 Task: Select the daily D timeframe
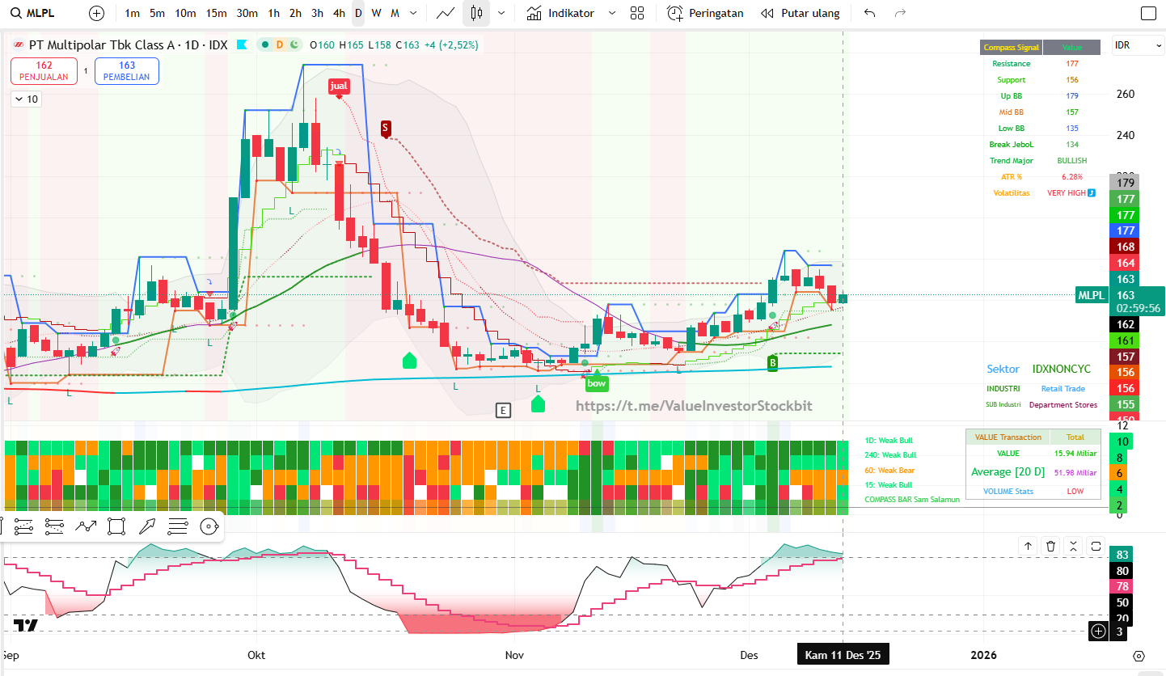[x=358, y=13]
